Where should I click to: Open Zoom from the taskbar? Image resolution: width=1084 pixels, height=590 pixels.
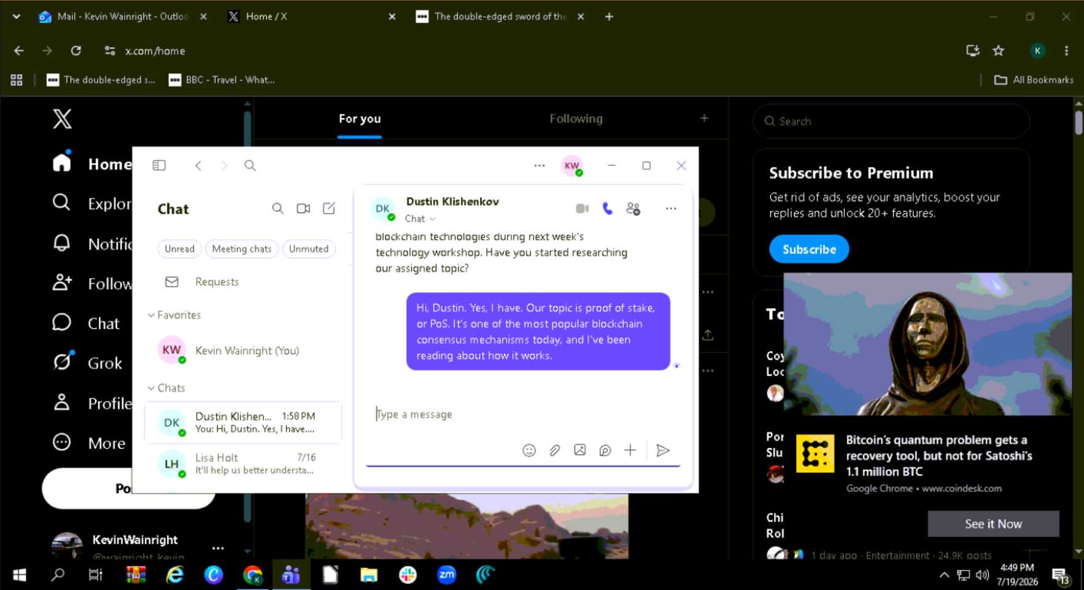pyautogui.click(x=446, y=575)
